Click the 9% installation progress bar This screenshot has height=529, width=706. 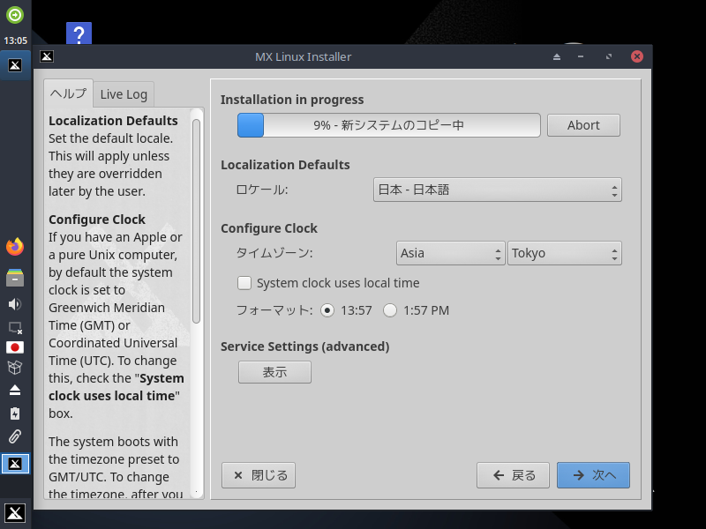click(x=389, y=125)
